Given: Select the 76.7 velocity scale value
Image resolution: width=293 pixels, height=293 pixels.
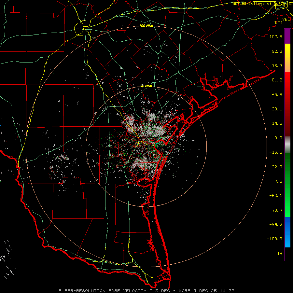Looking at the screenshot, I should (277, 65).
